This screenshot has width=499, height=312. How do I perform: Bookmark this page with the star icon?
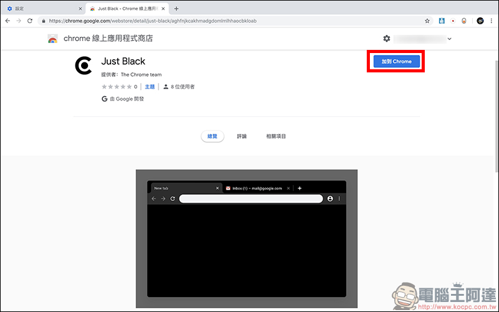click(x=427, y=21)
